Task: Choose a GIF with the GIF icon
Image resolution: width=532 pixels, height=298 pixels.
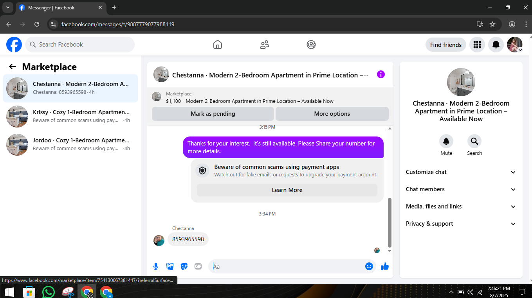Action: pyautogui.click(x=198, y=266)
